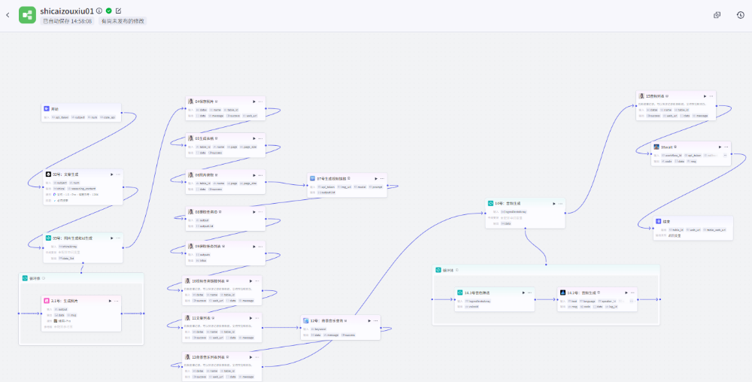Select the 2.1号 生成照片 node title
Image resolution: width=752 pixels, height=382 pixels.
(64, 301)
